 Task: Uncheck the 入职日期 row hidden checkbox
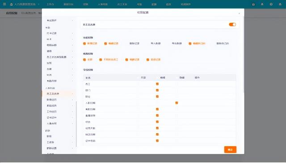click(177, 103)
